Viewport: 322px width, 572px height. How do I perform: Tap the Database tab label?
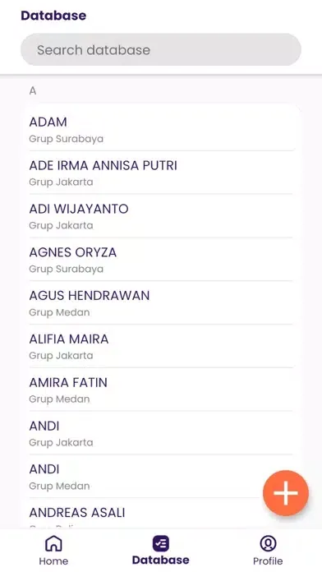click(x=161, y=560)
